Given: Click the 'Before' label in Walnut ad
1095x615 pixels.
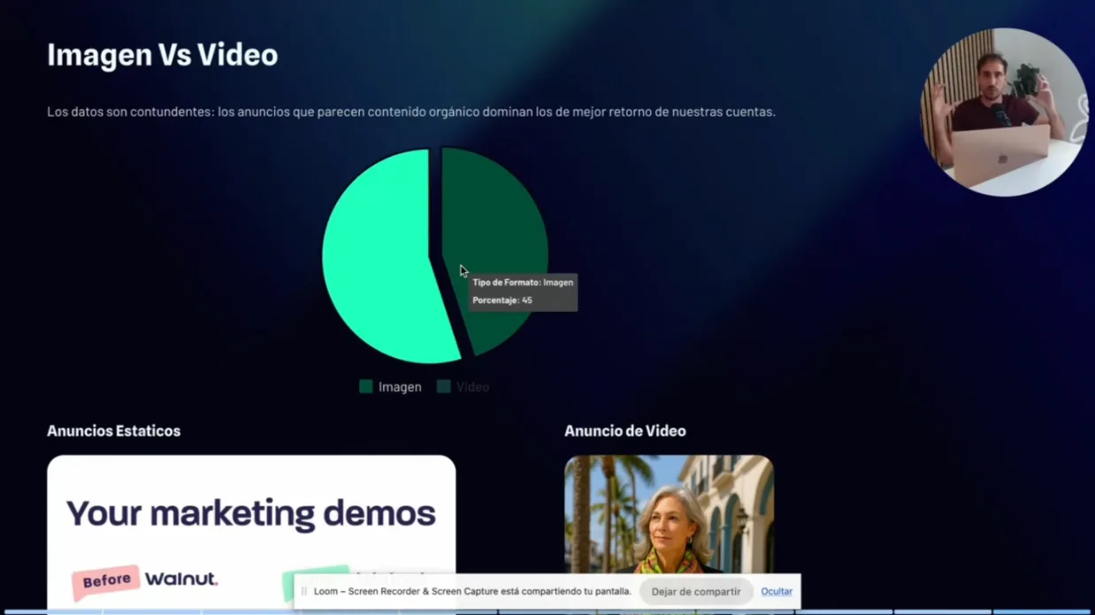Looking at the screenshot, I should (x=106, y=581).
